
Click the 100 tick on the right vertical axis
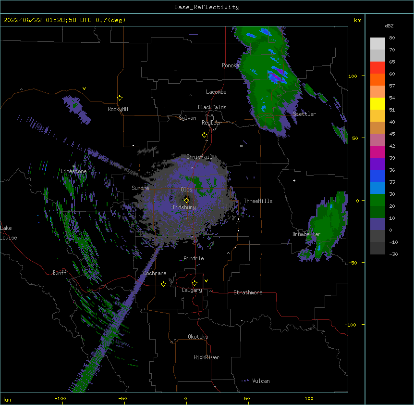pyautogui.click(x=353, y=76)
